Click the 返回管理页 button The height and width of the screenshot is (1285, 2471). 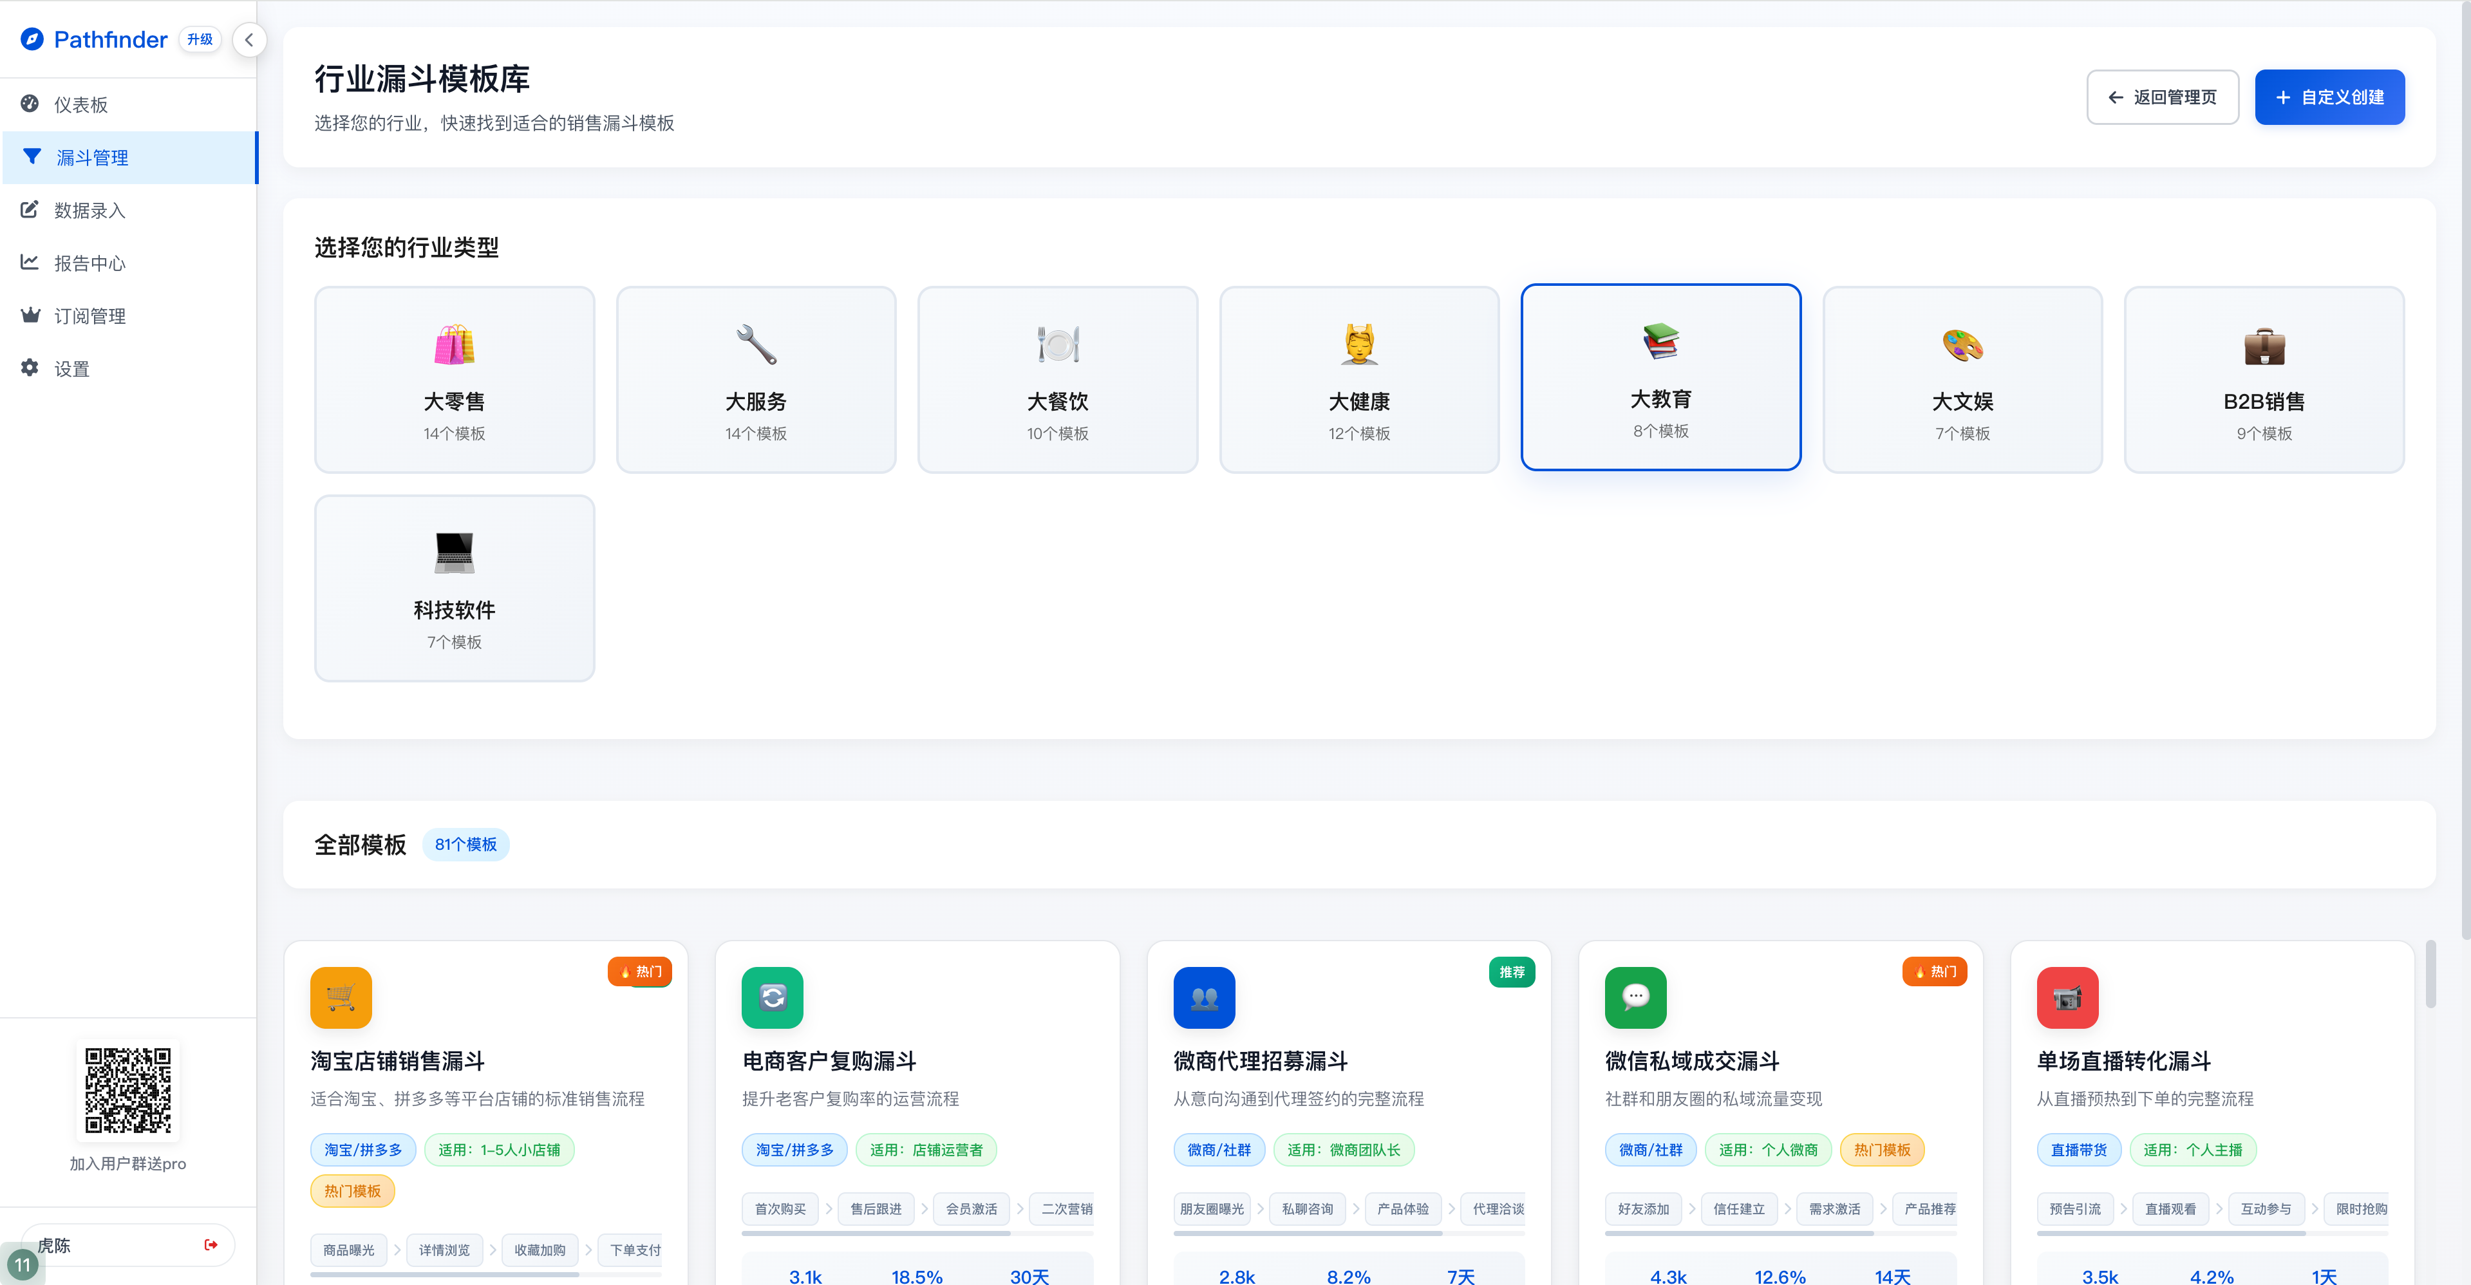coord(2162,96)
